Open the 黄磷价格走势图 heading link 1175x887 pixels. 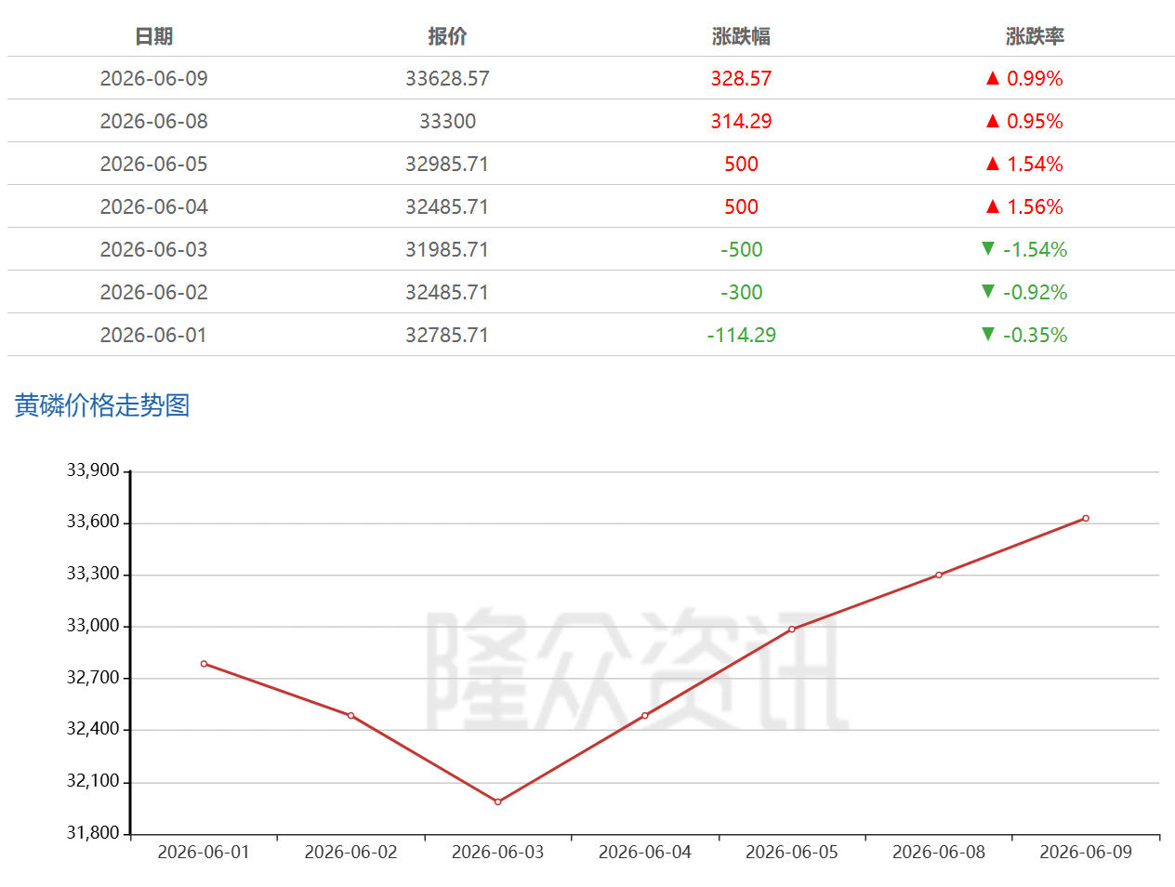(x=102, y=405)
